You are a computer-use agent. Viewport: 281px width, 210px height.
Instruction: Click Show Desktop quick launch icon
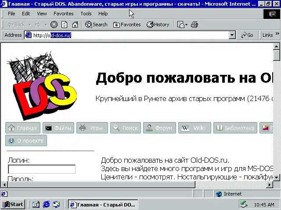(36, 204)
